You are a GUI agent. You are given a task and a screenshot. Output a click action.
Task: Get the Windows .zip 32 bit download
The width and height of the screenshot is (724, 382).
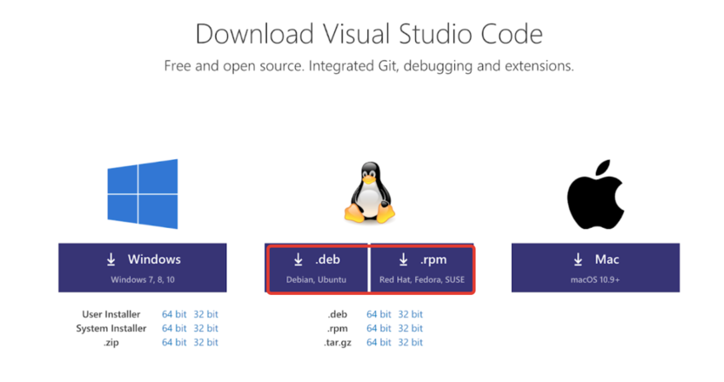tap(206, 342)
